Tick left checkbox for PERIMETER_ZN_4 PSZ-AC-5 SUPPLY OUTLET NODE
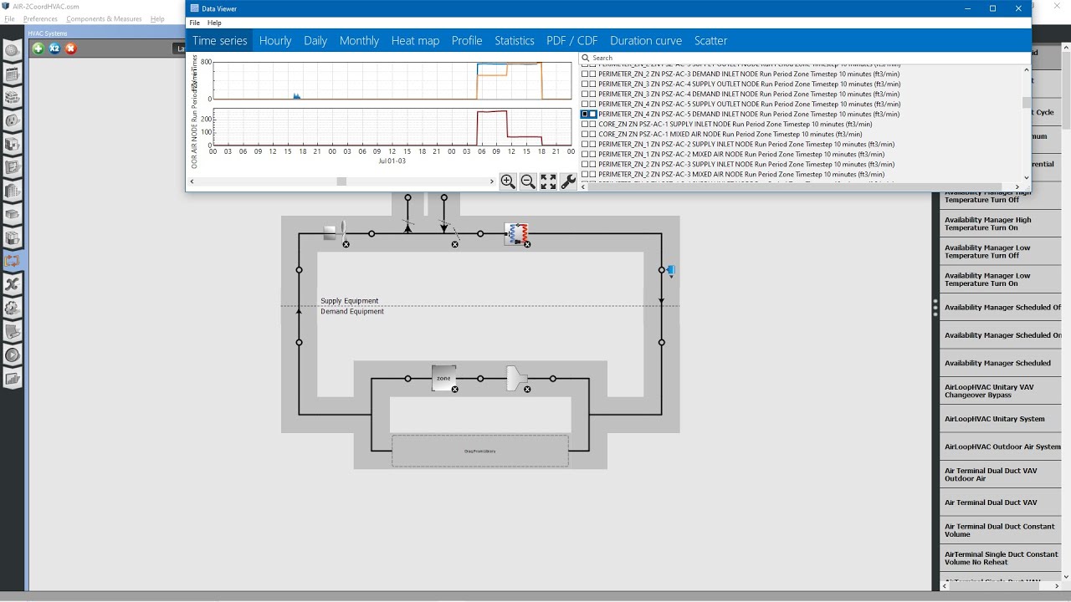The height and width of the screenshot is (602, 1071). click(x=585, y=105)
